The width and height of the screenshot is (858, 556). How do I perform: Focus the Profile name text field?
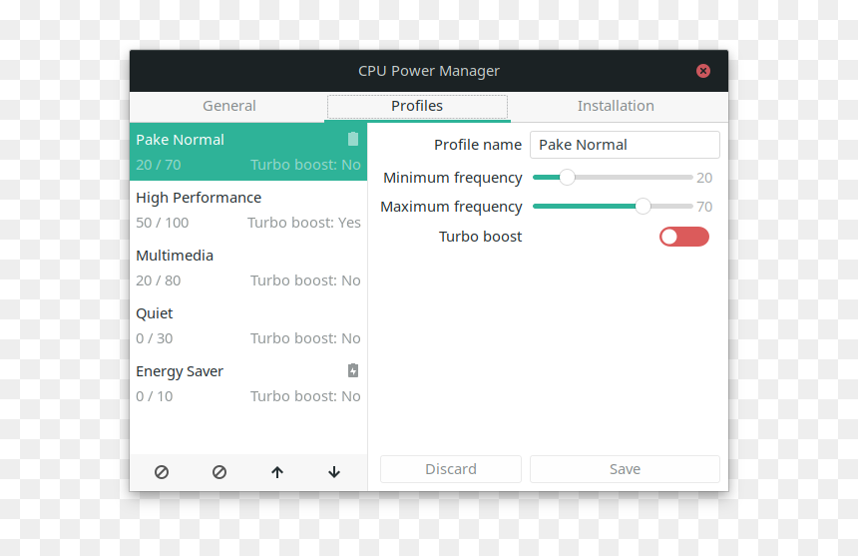pyautogui.click(x=625, y=145)
